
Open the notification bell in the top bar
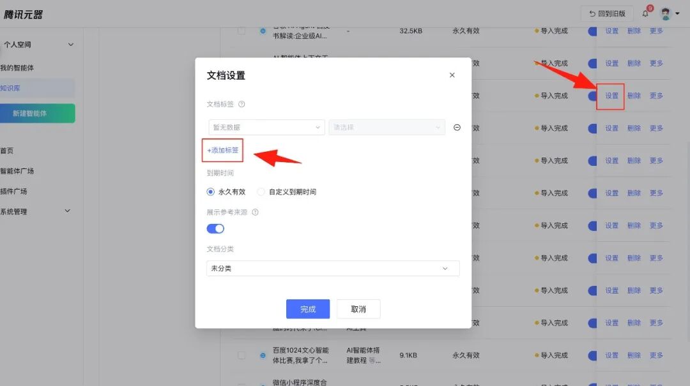coord(645,13)
